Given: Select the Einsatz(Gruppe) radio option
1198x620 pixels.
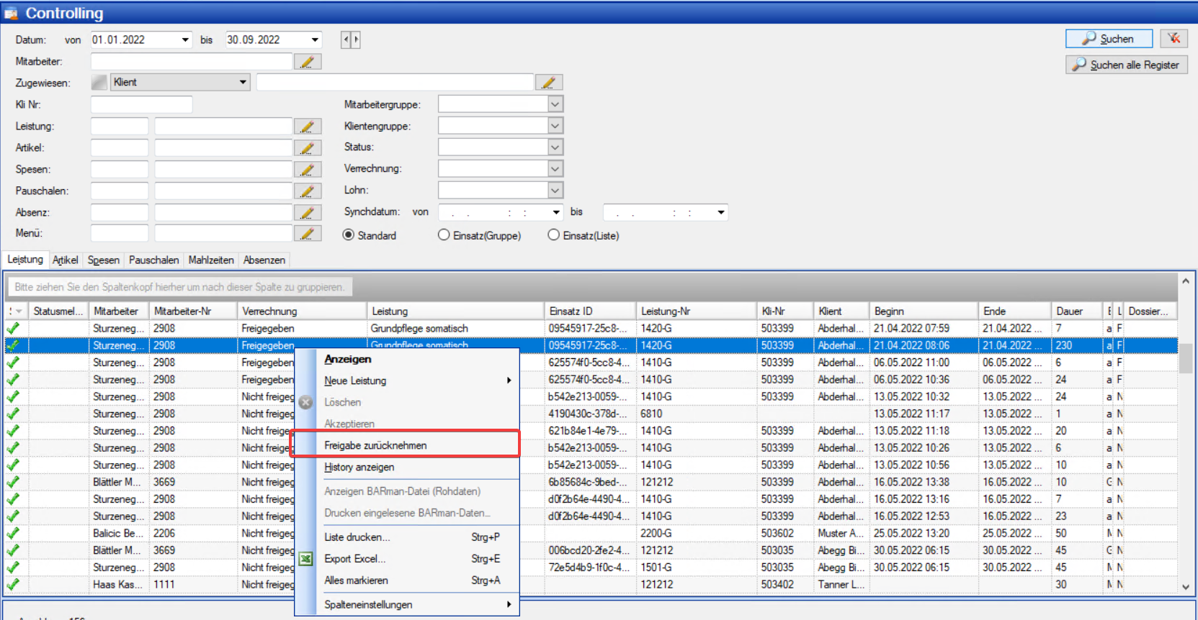Looking at the screenshot, I should coord(444,235).
